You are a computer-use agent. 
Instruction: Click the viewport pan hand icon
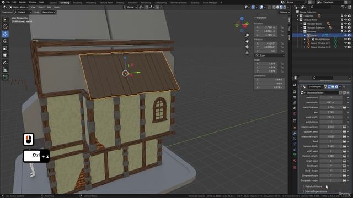[247, 41]
